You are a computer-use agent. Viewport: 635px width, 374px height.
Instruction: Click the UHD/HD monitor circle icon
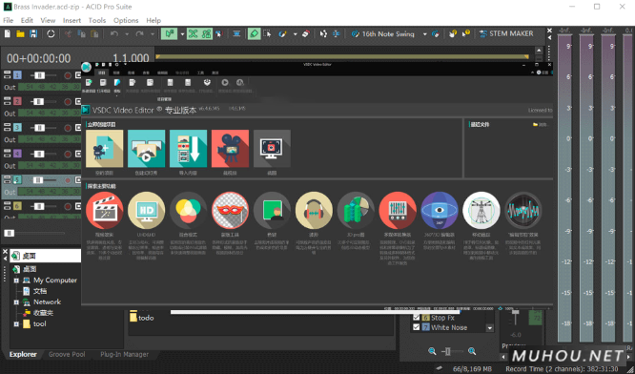click(x=146, y=210)
